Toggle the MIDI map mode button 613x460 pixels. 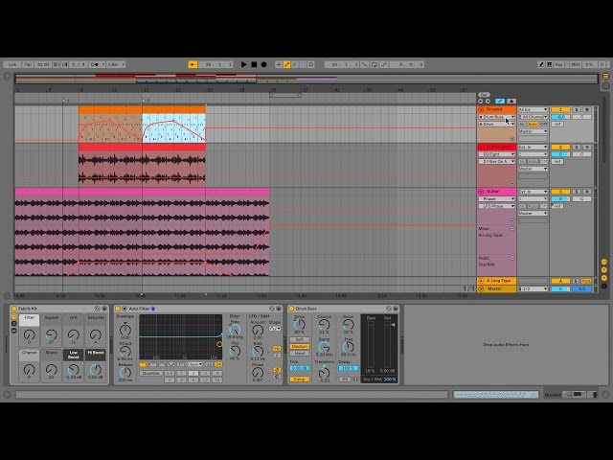pos(575,64)
